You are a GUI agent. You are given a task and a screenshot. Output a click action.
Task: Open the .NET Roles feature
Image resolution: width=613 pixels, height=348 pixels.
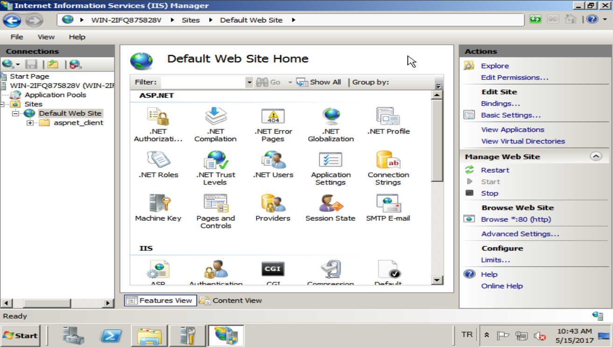[158, 164]
